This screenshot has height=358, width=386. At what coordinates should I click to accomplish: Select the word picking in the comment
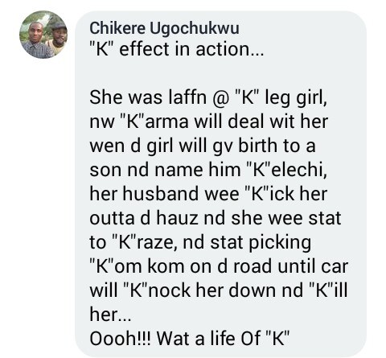tap(280, 243)
